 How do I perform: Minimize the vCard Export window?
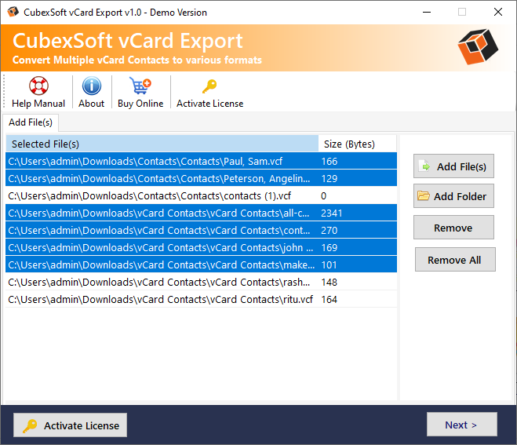(427, 13)
